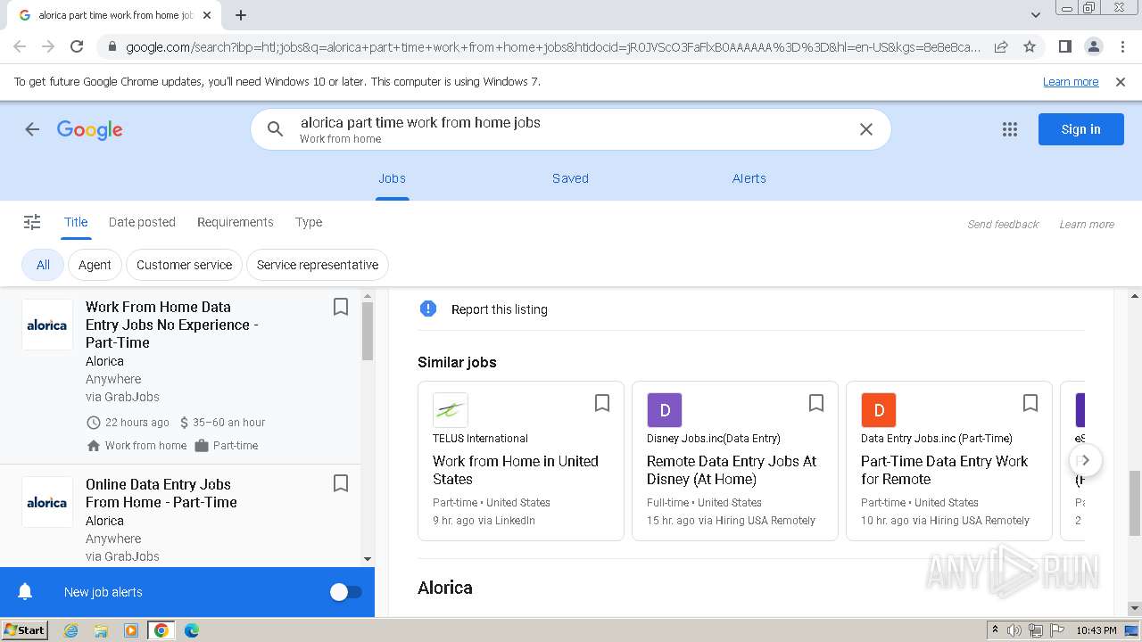Open the Type filter

point(309,222)
